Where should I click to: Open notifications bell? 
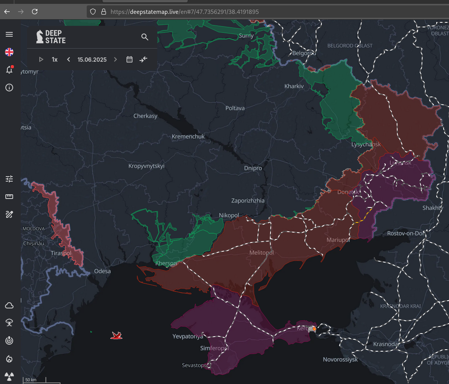[x=9, y=69]
